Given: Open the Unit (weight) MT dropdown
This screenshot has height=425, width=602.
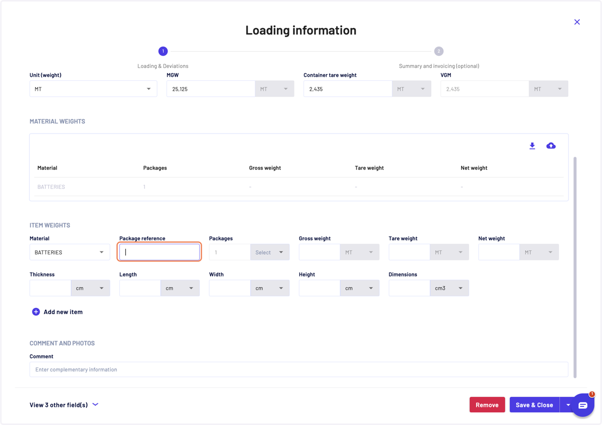Looking at the screenshot, I should (93, 89).
